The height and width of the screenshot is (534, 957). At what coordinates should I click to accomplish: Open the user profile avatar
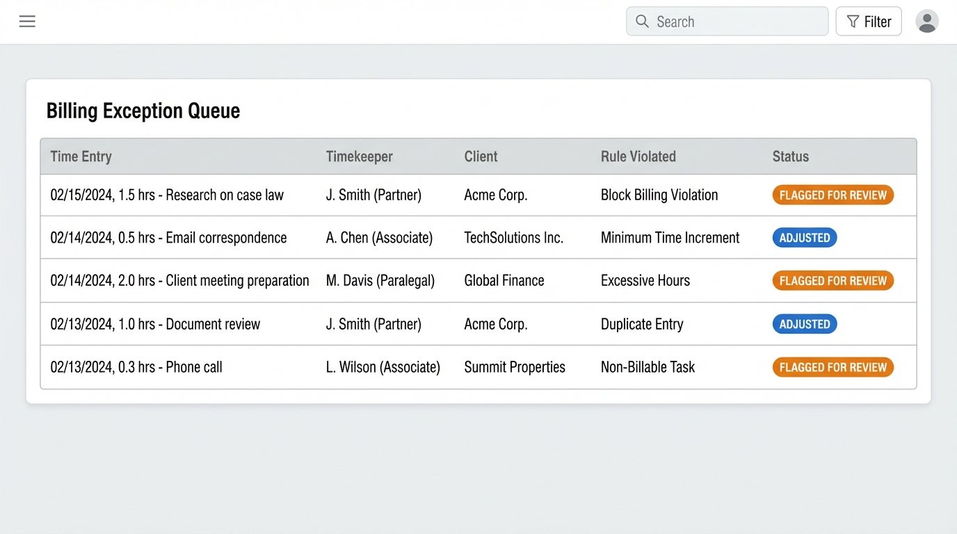click(x=927, y=22)
